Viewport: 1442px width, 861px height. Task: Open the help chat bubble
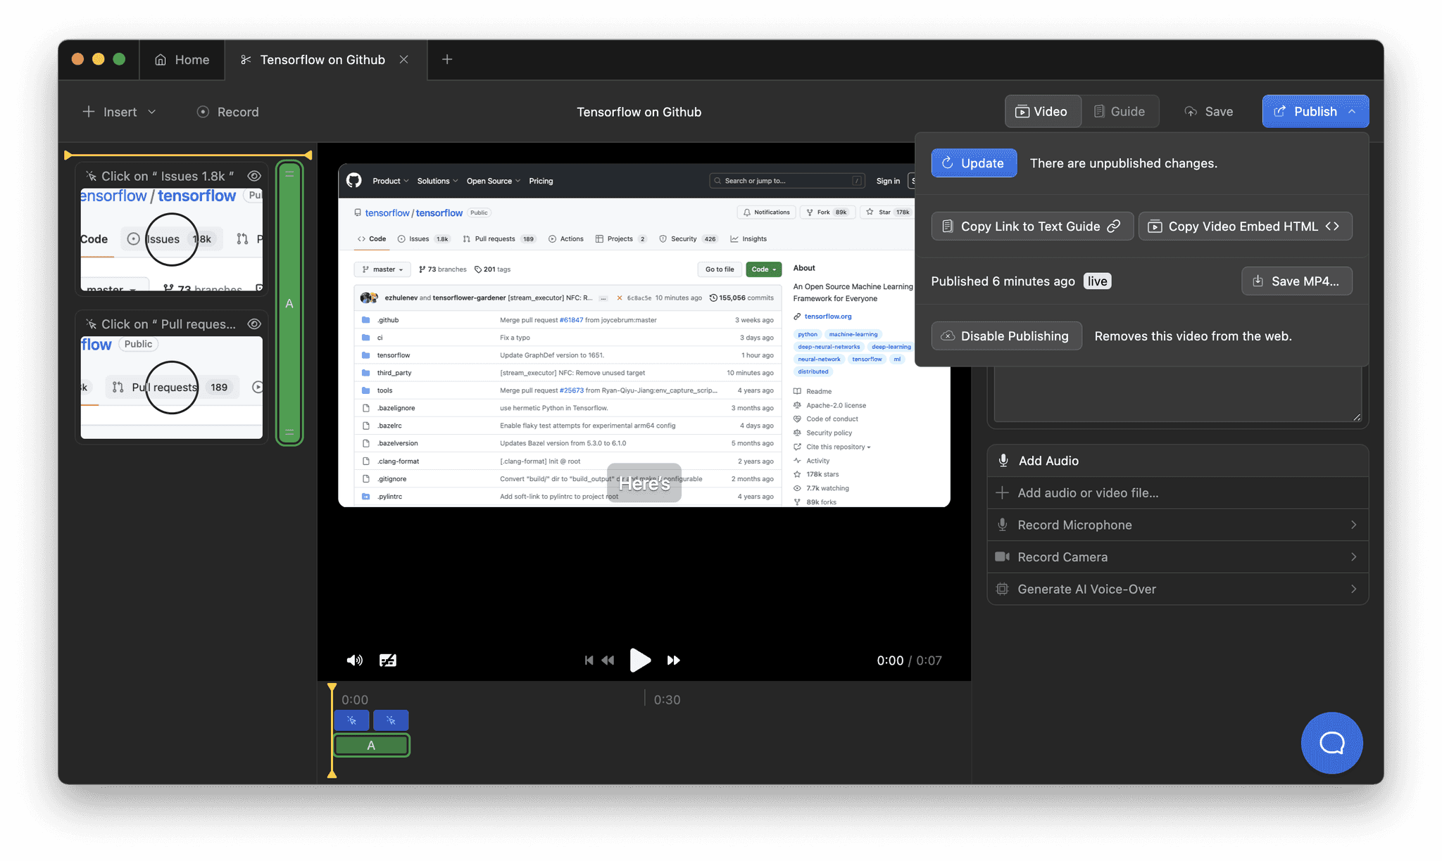[1331, 743]
